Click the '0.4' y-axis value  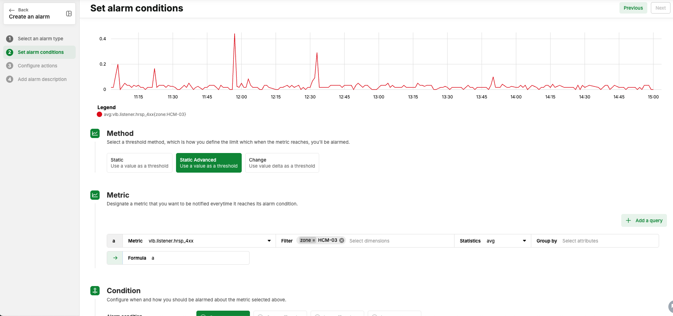tap(103, 39)
